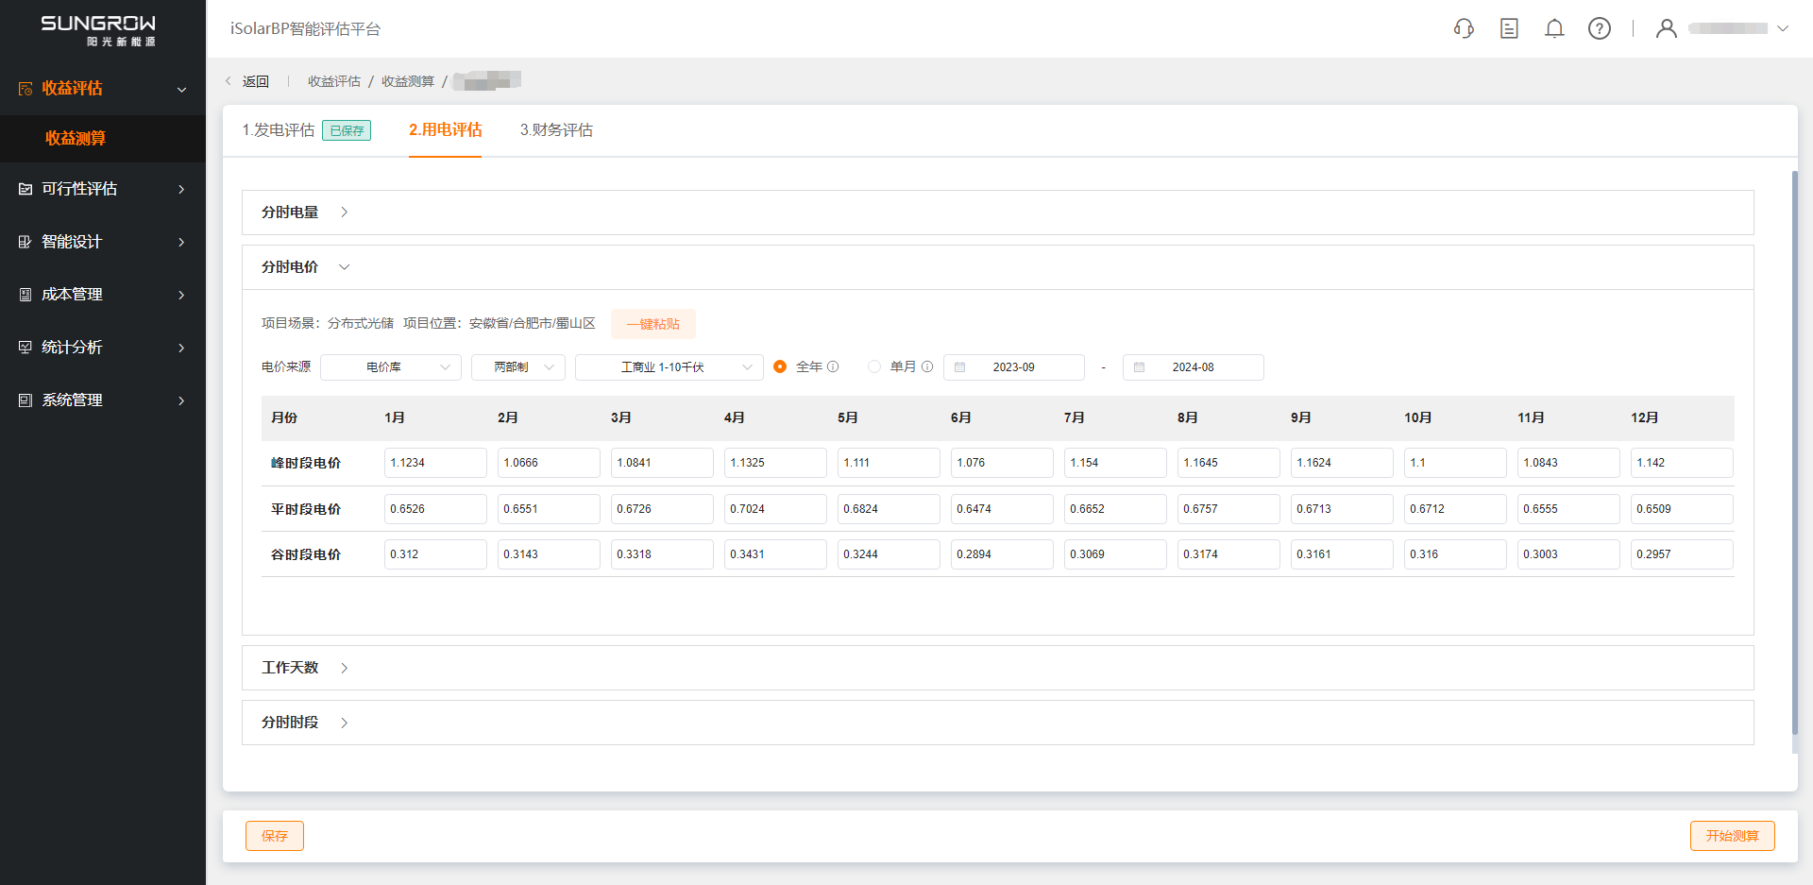Click the help question mark icon

pyautogui.click(x=1600, y=28)
